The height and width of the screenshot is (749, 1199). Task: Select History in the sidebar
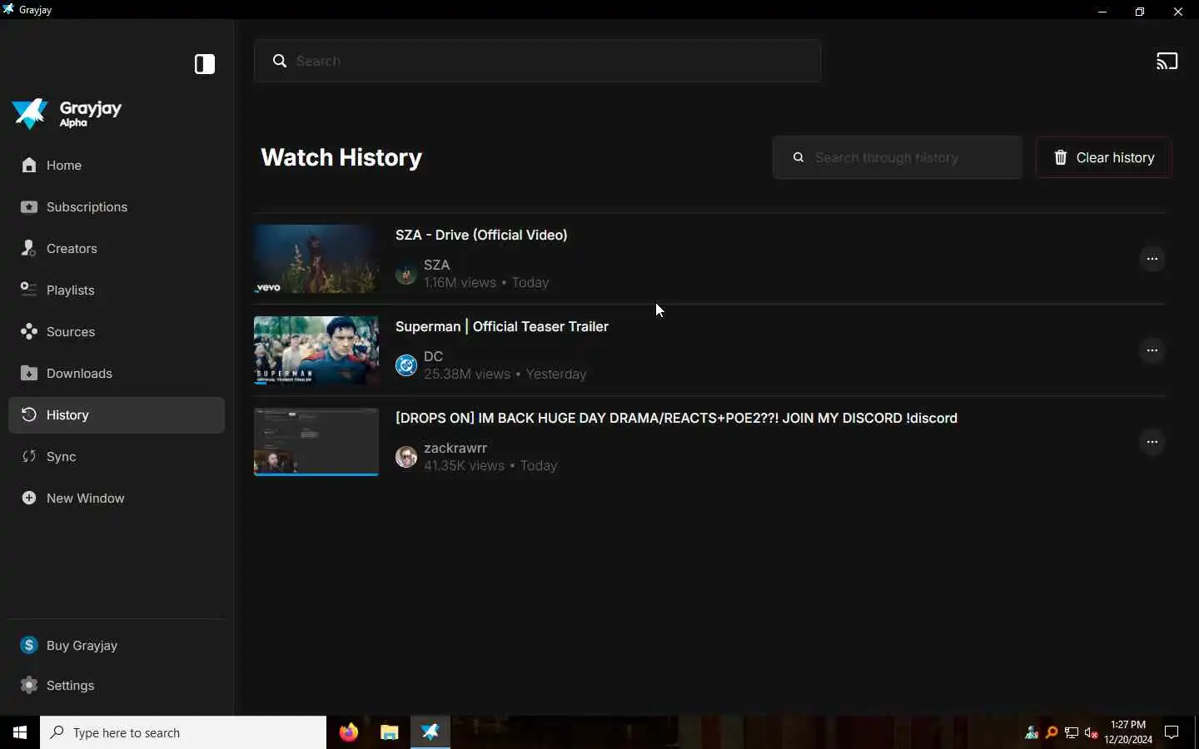(x=117, y=415)
